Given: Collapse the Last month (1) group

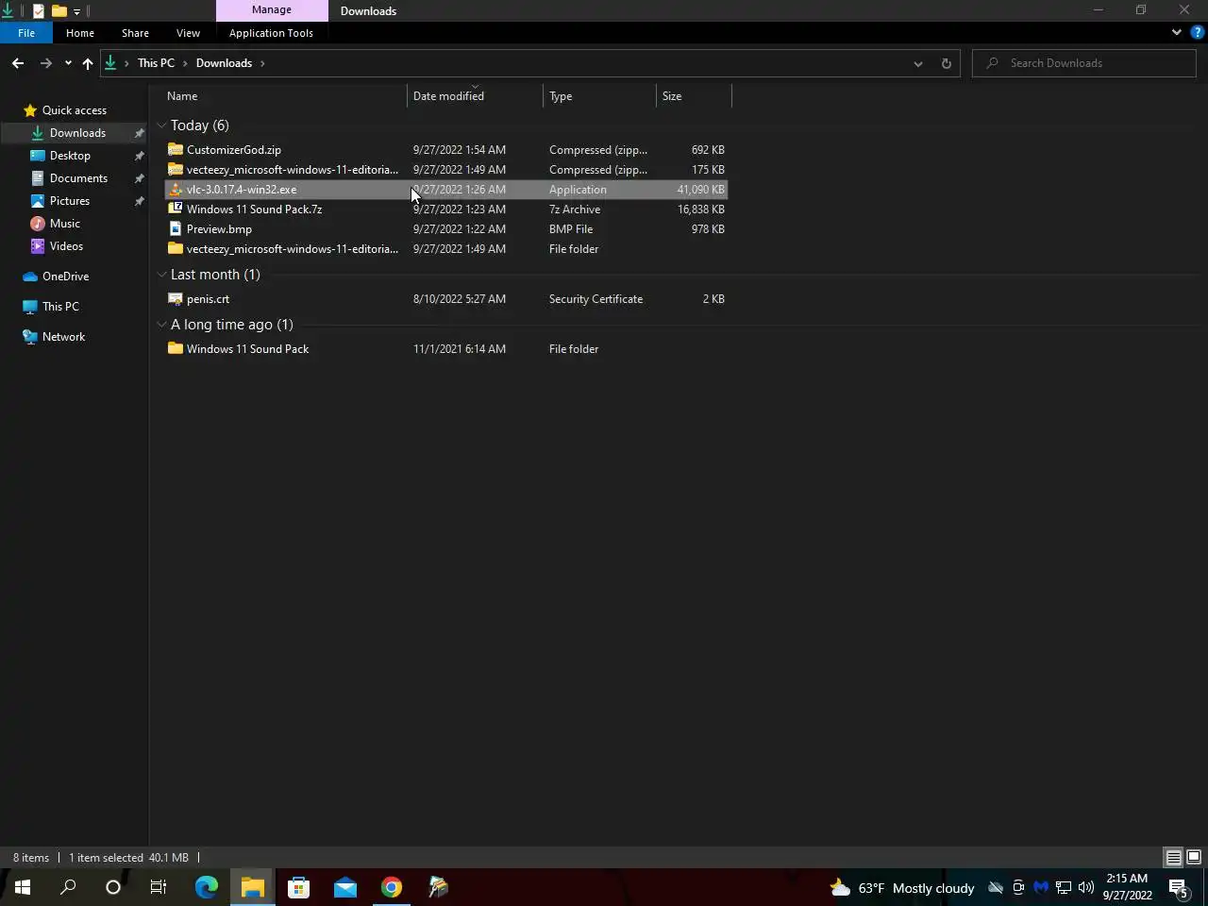Looking at the screenshot, I should (x=161, y=275).
